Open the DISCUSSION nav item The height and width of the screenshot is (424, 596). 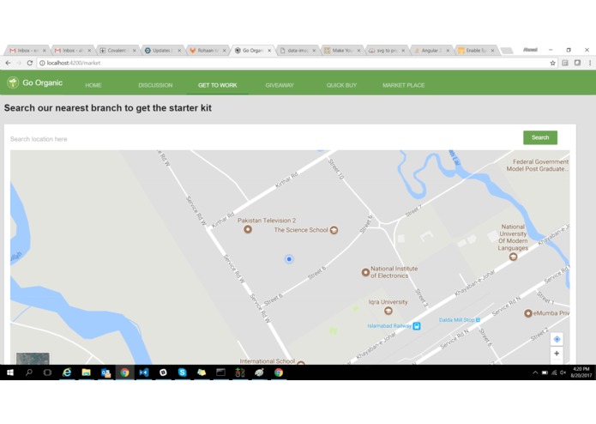[155, 85]
